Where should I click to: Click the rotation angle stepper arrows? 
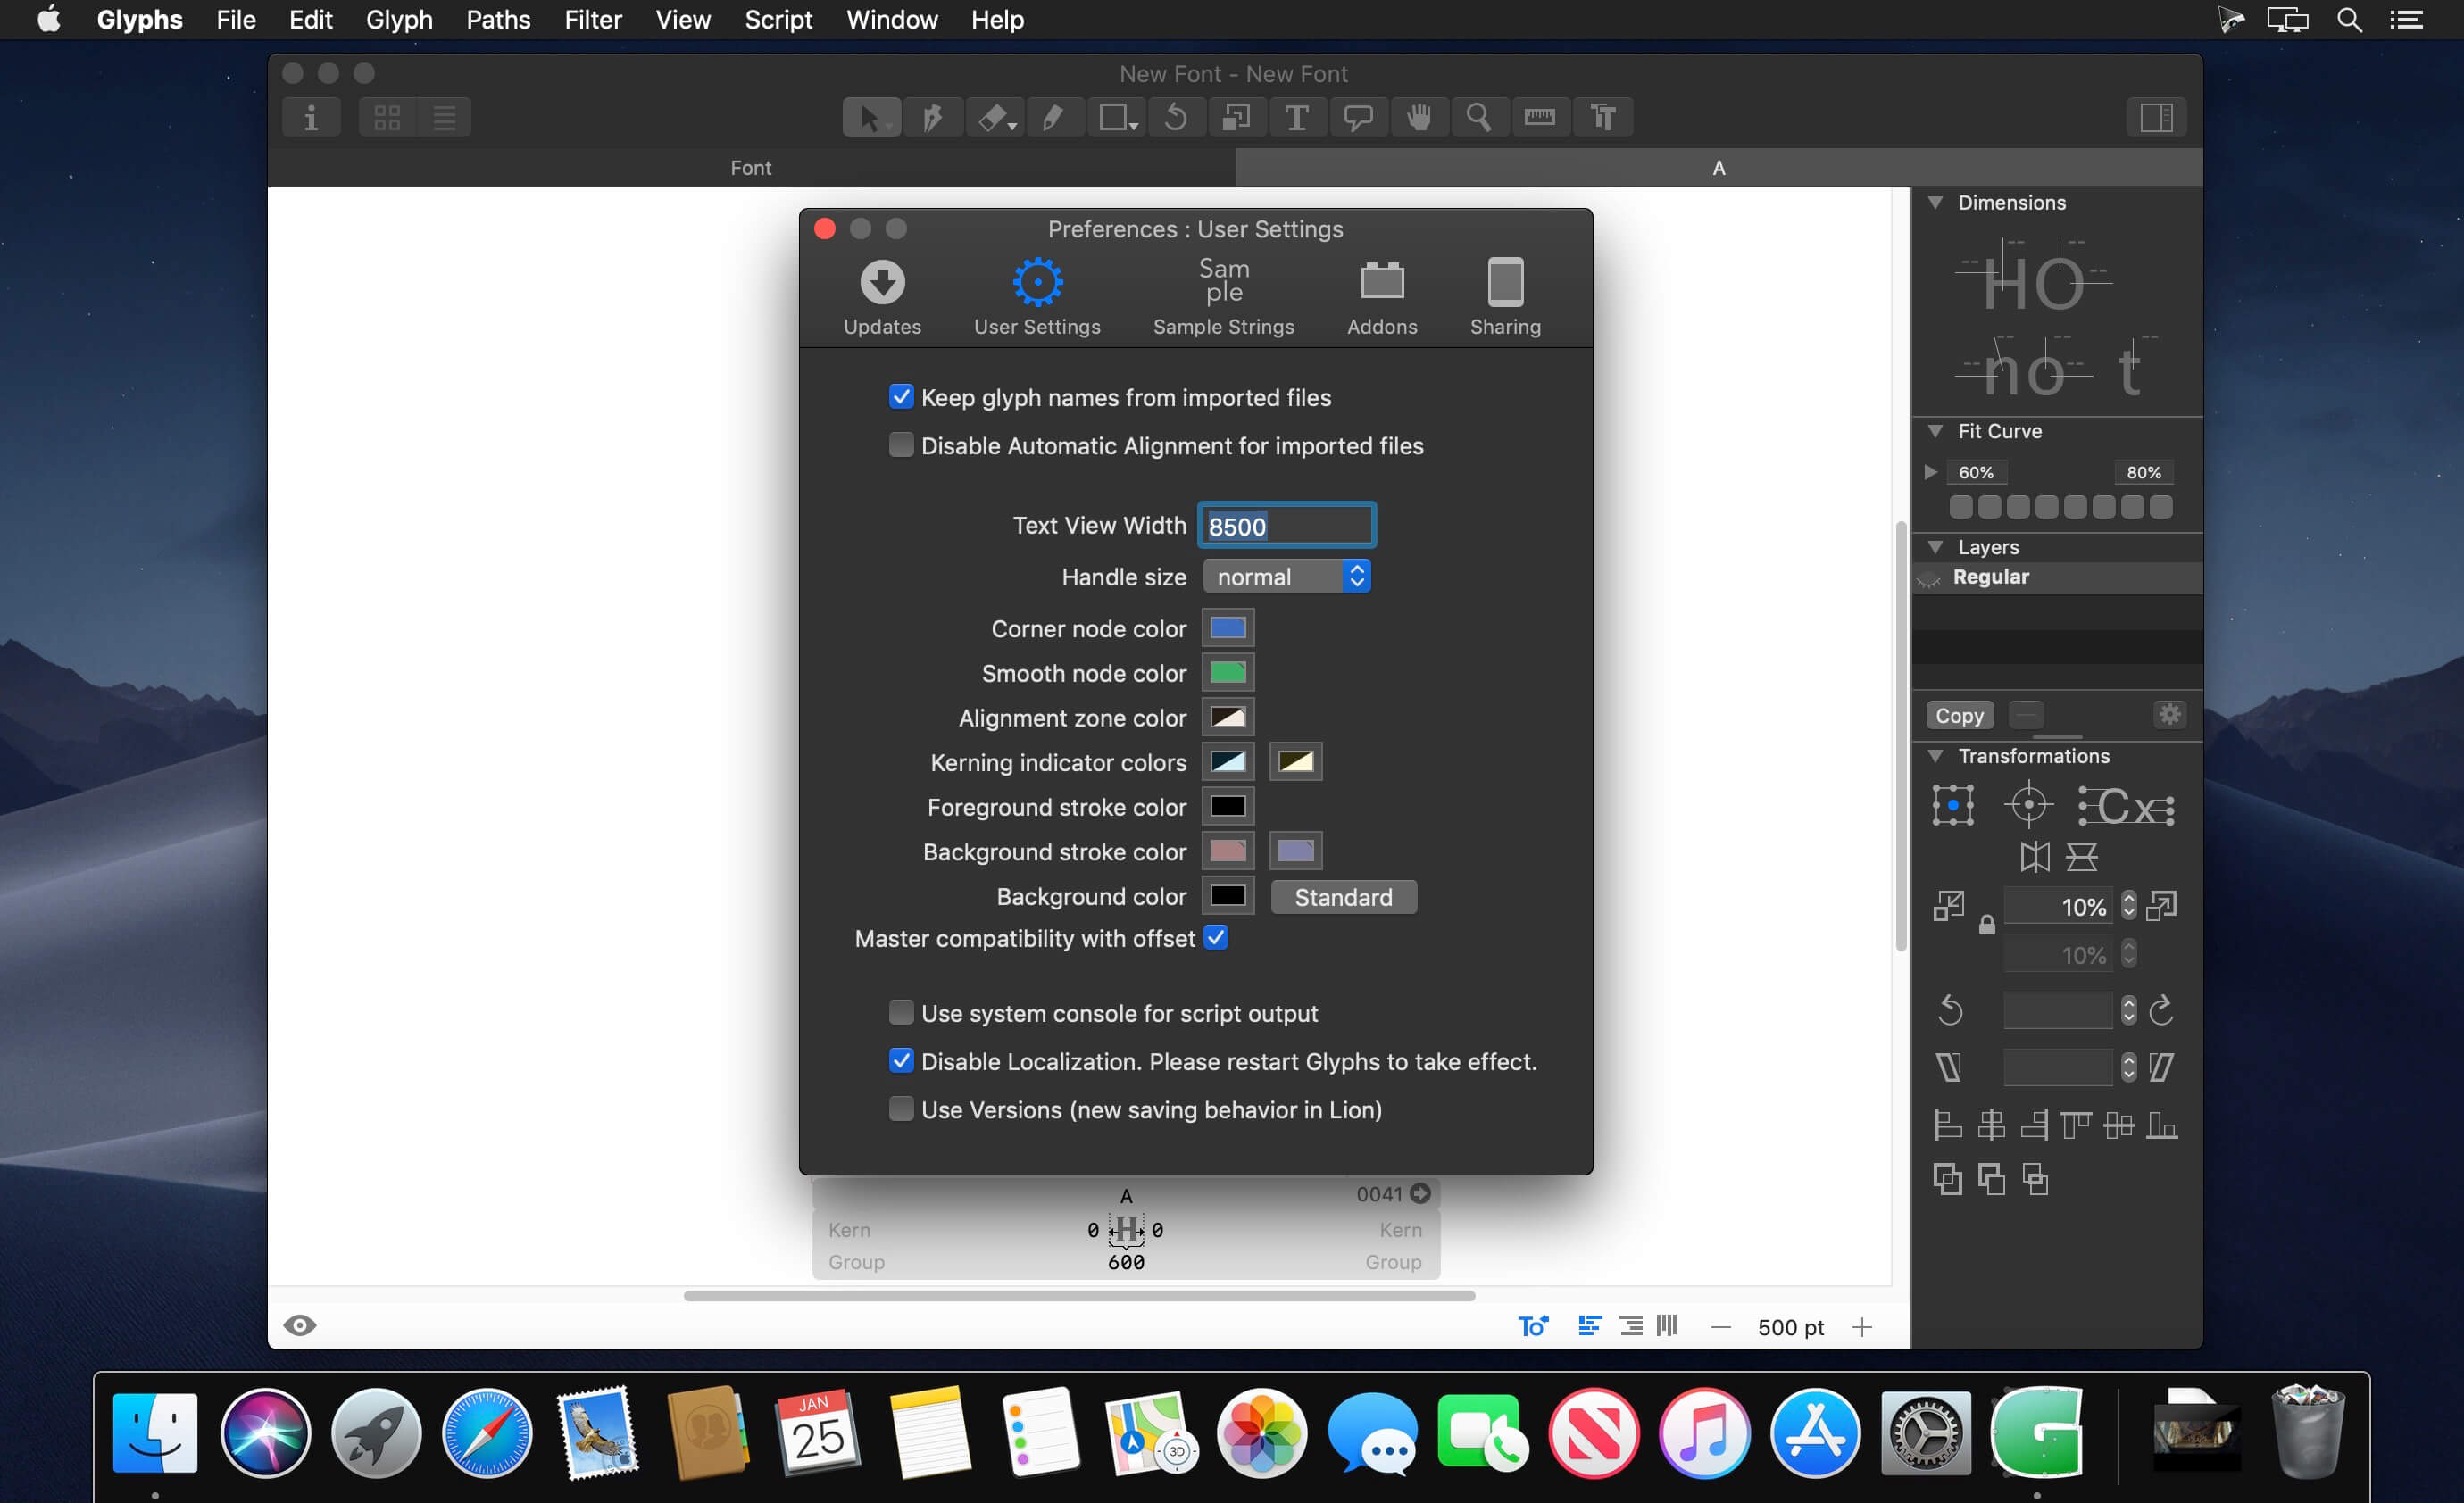click(2128, 1010)
